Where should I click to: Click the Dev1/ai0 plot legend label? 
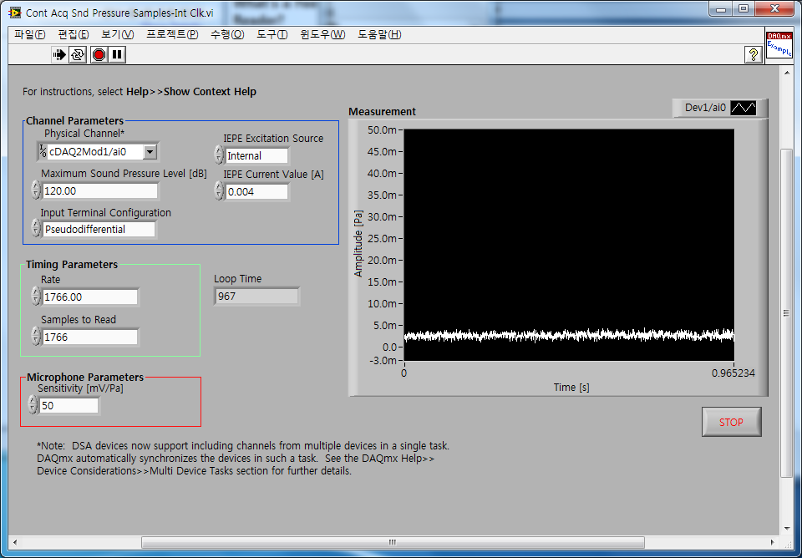click(705, 108)
